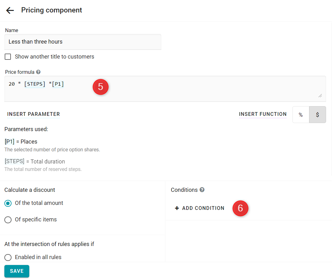Click the Add Condition button
332x279 pixels.
tap(199, 208)
